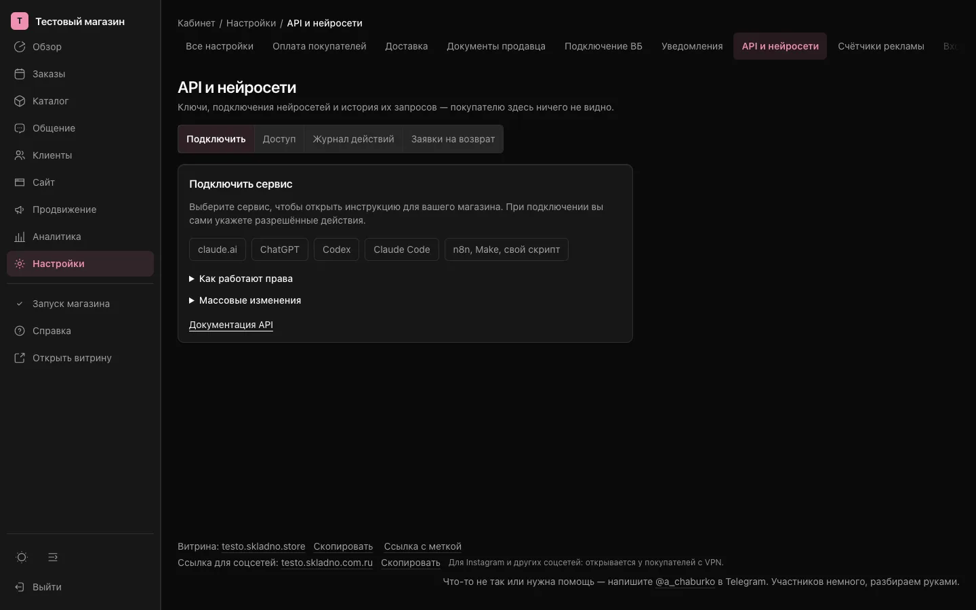Select the Каталог box icon
Screen dimensions: 976x610
tap(20, 101)
